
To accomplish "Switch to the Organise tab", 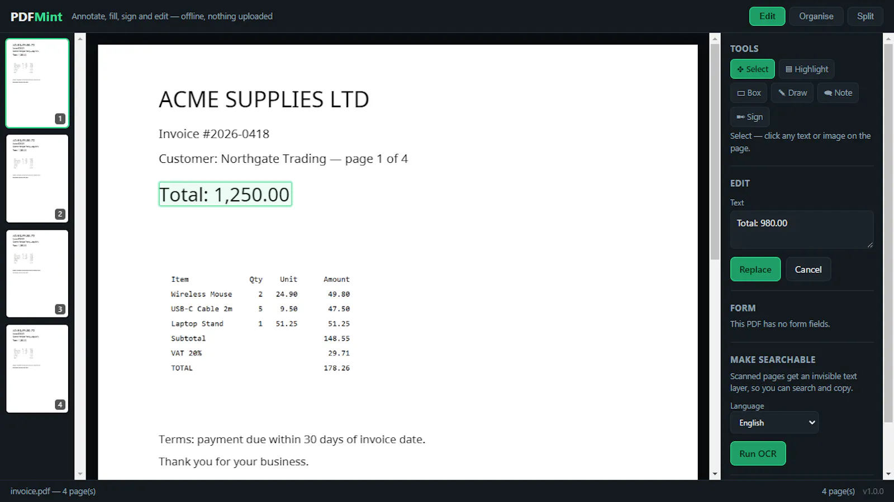I will pos(816,16).
